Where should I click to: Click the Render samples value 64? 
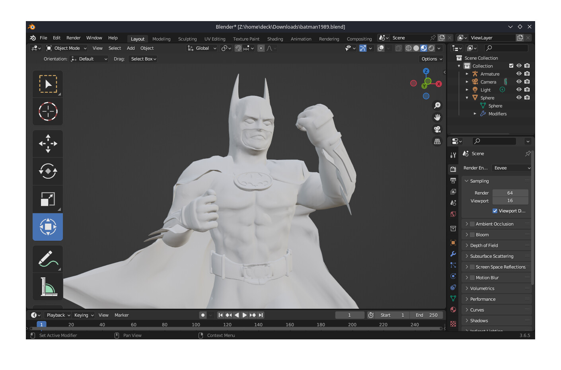coord(510,193)
